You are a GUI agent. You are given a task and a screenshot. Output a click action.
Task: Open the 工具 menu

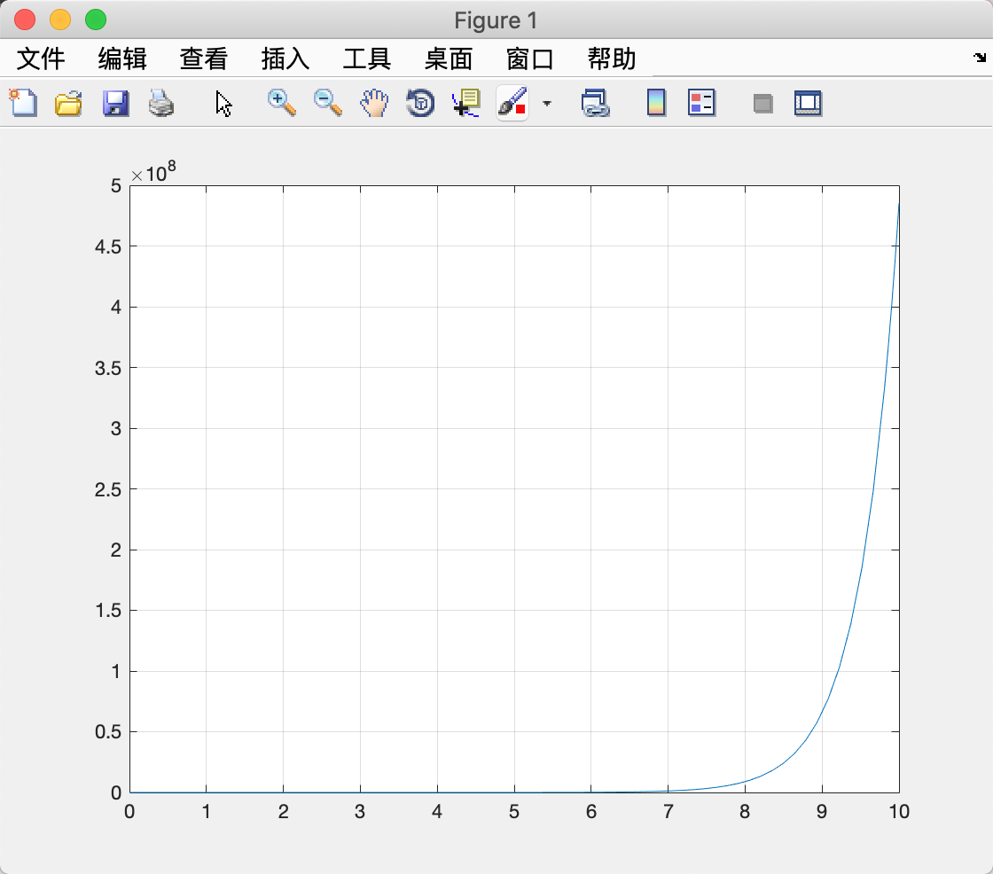[x=367, y=59]
